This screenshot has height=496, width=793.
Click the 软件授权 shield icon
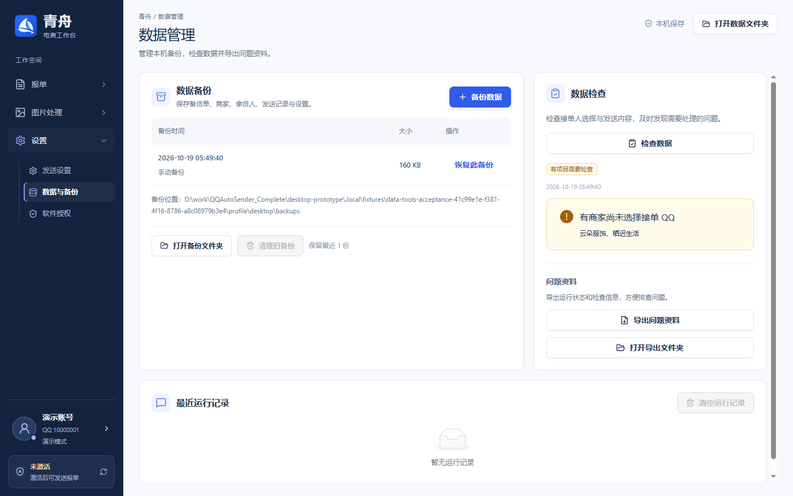point(33,214)
